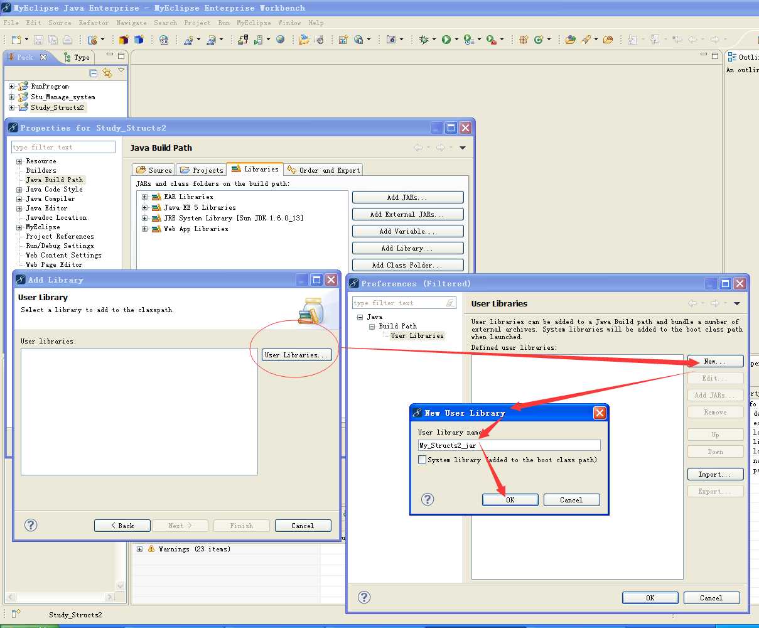Click the Open Type folder toolbar icon
Screen dimensions: 759x628
tap(570, 40)
